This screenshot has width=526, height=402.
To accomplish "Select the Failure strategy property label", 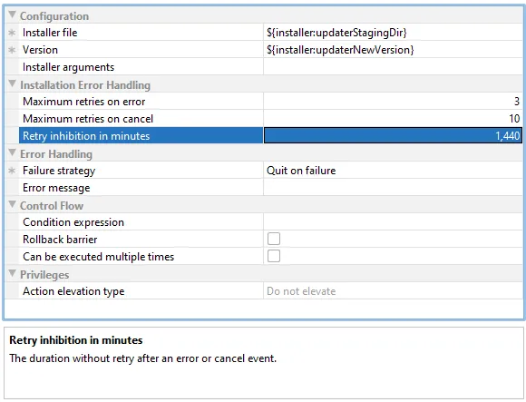I will [59, 171].
